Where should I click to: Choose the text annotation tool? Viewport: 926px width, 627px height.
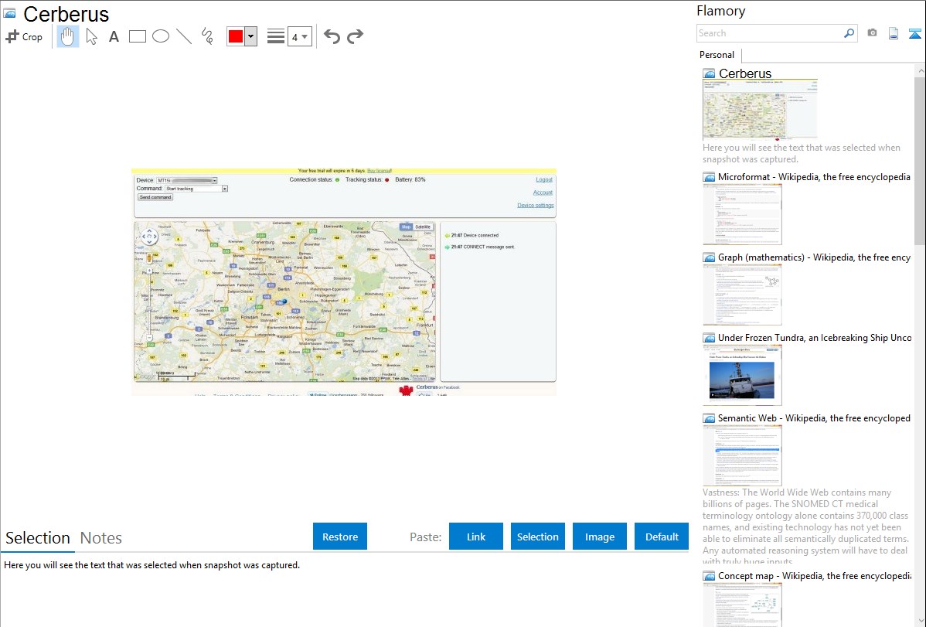(114, 36)
